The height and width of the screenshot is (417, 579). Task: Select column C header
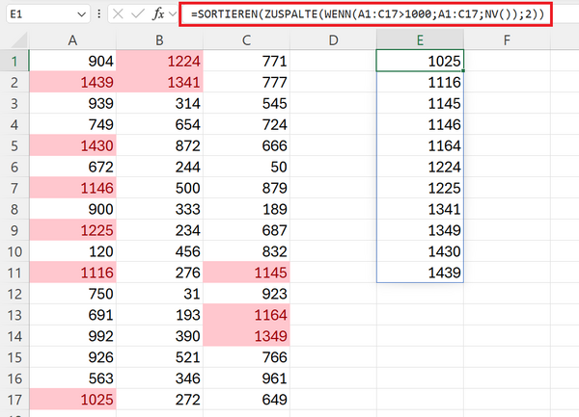pyautogui.click(x=246, y=39)
